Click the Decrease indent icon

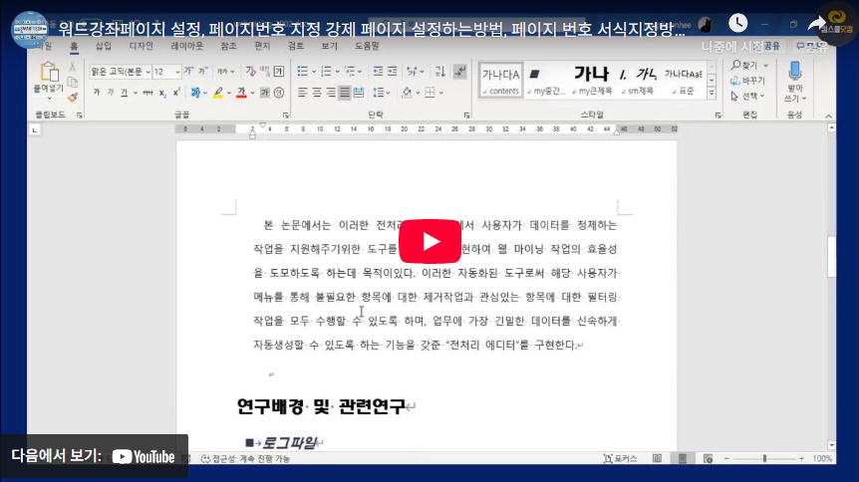pyautogui.click(x=378, y=72)
